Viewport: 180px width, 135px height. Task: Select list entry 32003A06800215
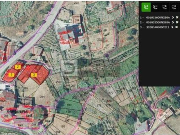(x=157, y=27)
